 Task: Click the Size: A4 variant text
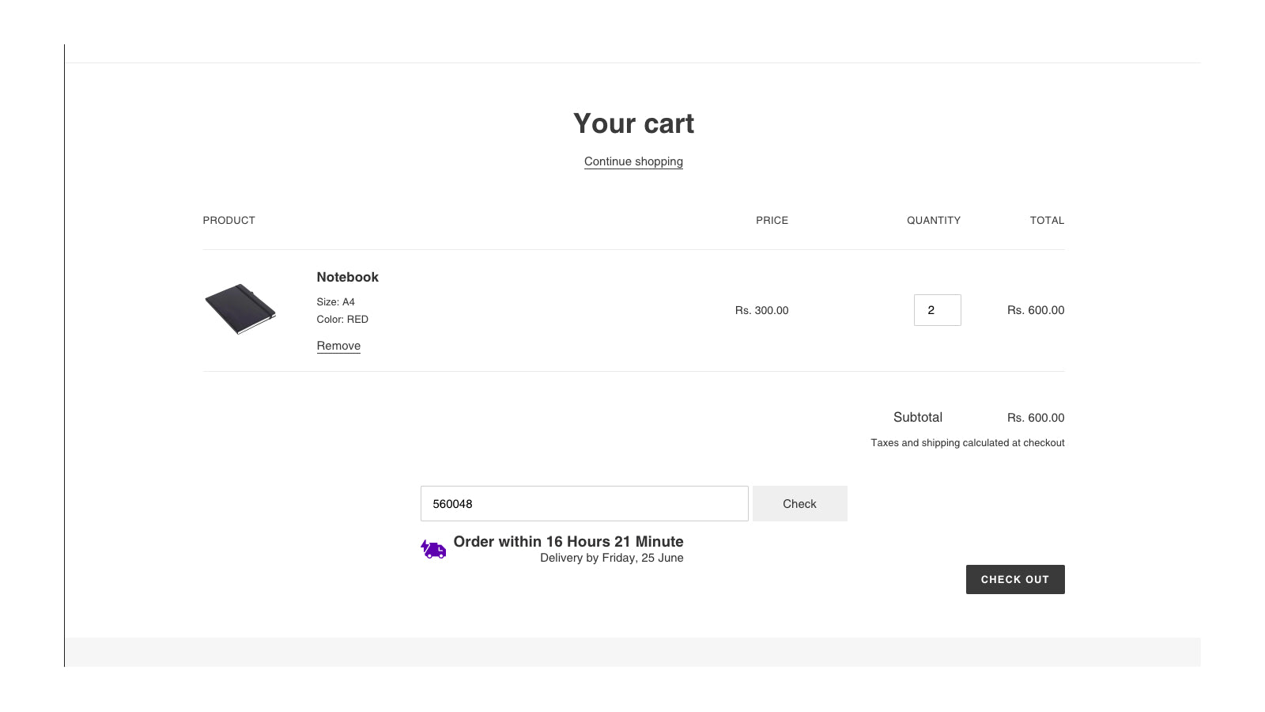335,302
